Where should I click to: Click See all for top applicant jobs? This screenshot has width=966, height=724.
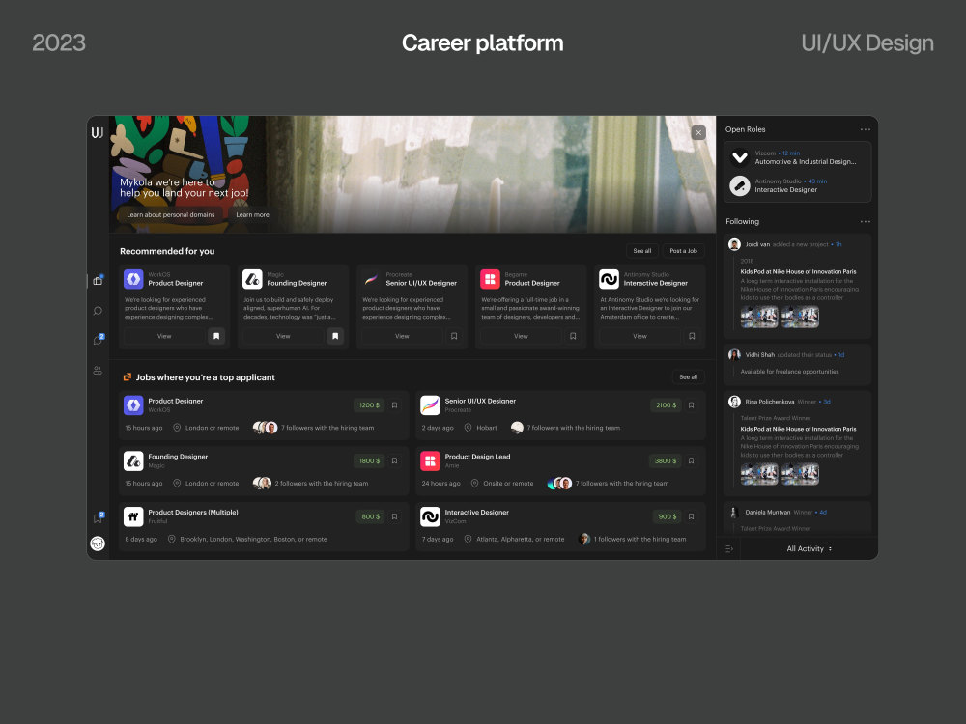[x=688, y=376]
